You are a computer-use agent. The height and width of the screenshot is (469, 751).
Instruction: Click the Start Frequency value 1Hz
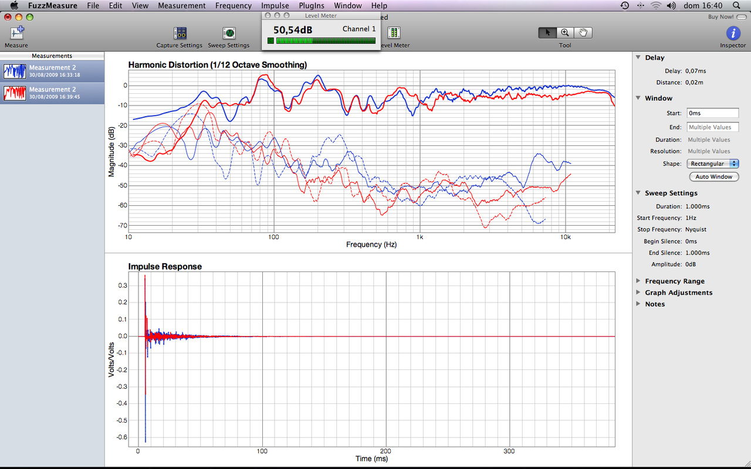691,218
